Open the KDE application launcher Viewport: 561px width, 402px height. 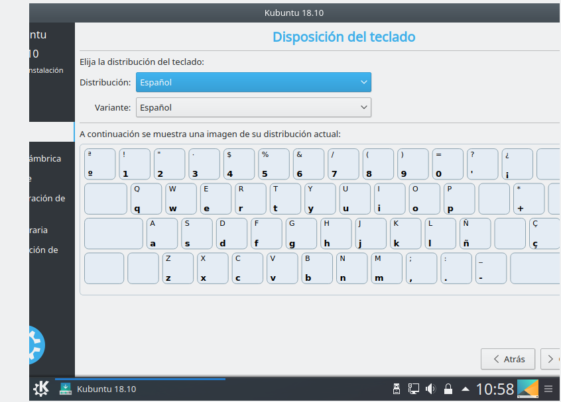(x=41, y=389)
